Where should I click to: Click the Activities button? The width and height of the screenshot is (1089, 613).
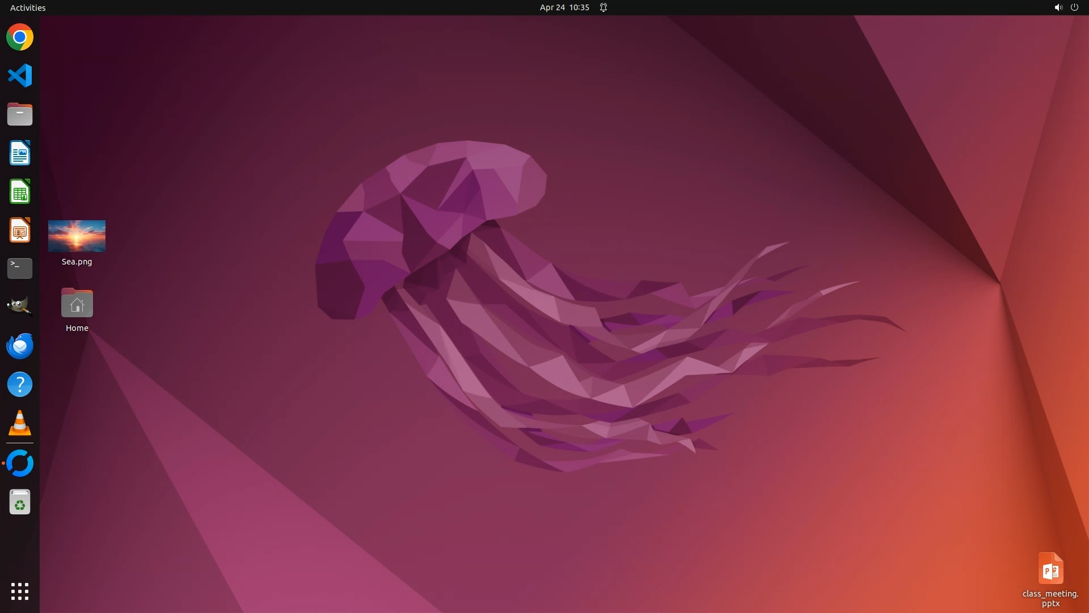(x=28, y=7)
